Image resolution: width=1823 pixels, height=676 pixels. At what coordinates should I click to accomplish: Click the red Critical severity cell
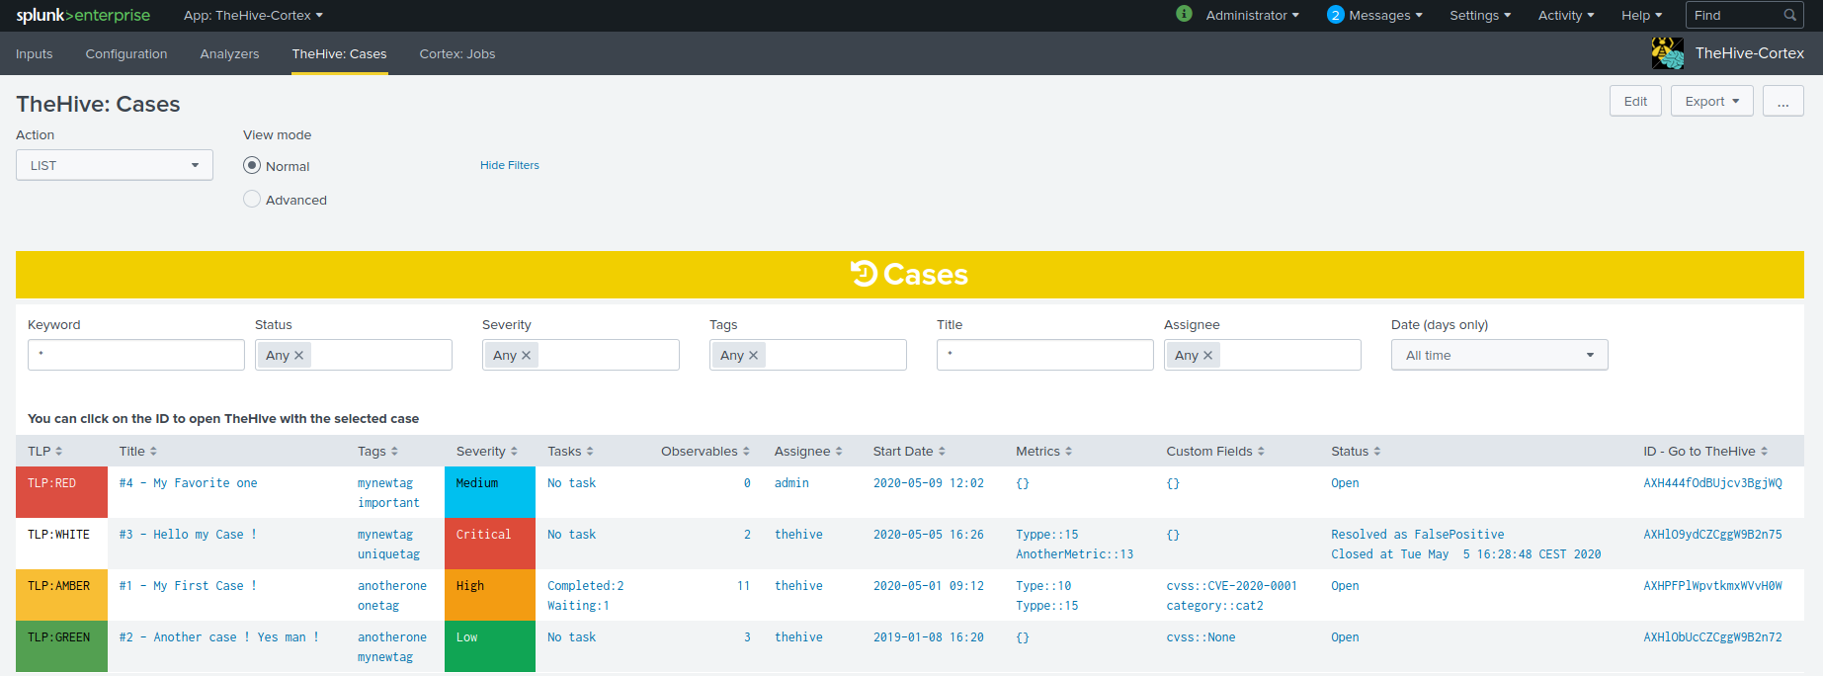pyautogui.click(x=490, y=544)
